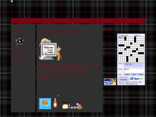
Task: Click the 'Hi there!' sidebar heading
Action: click(x=19, y=55)
